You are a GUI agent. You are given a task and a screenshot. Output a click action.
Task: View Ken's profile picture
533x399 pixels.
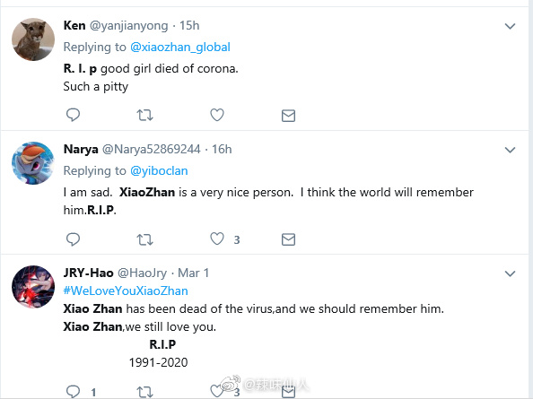(x=33, y=39)
